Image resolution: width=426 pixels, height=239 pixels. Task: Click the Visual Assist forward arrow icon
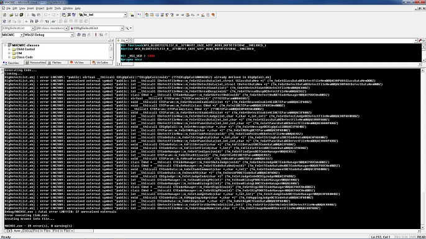[x=183, y=15]
